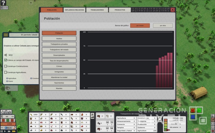
Task: Select the Agricultura bullet link
Action: click(11, 78)
